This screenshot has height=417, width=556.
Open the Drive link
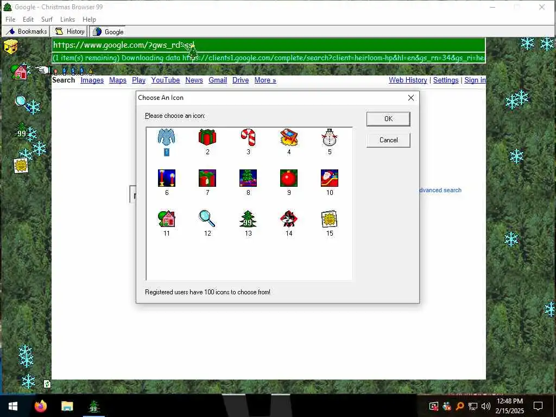241,80
